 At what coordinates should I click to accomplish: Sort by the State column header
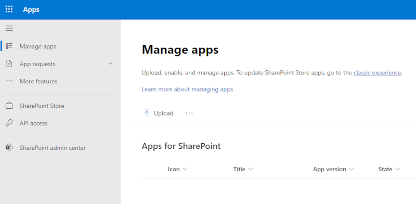tap(385, 169)
